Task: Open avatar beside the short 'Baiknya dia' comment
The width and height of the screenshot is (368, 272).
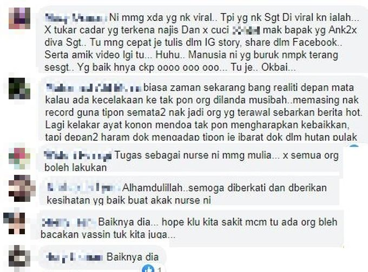Action: [x=19, y=256]
